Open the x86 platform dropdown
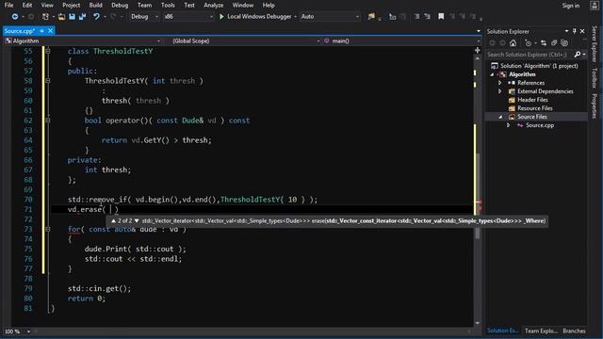Image resolution: width=603 pixels, height=339 pixels. click(188, 17)
